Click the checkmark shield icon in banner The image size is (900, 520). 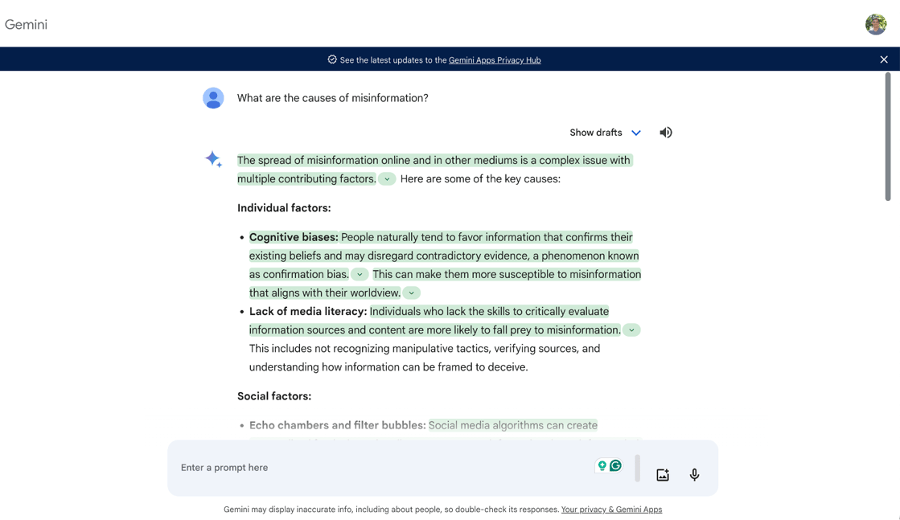pyautogui.click(x=332, y=59)
